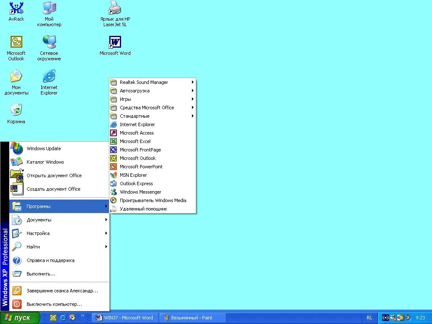Open the HP LaserJet 5L printer shortcut
432x324 pixels.
point(115,14)
